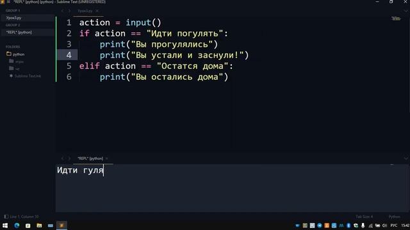Viewport: 410px width, 230px height.
Task: Click line number 6 in gutter
Action: tap(69, 77)
